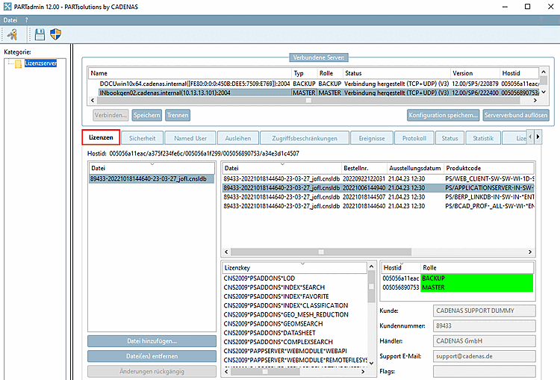The image size is (560, 380).
Task: Click the Support E-Mail field
Action: (x=485, y=356)
